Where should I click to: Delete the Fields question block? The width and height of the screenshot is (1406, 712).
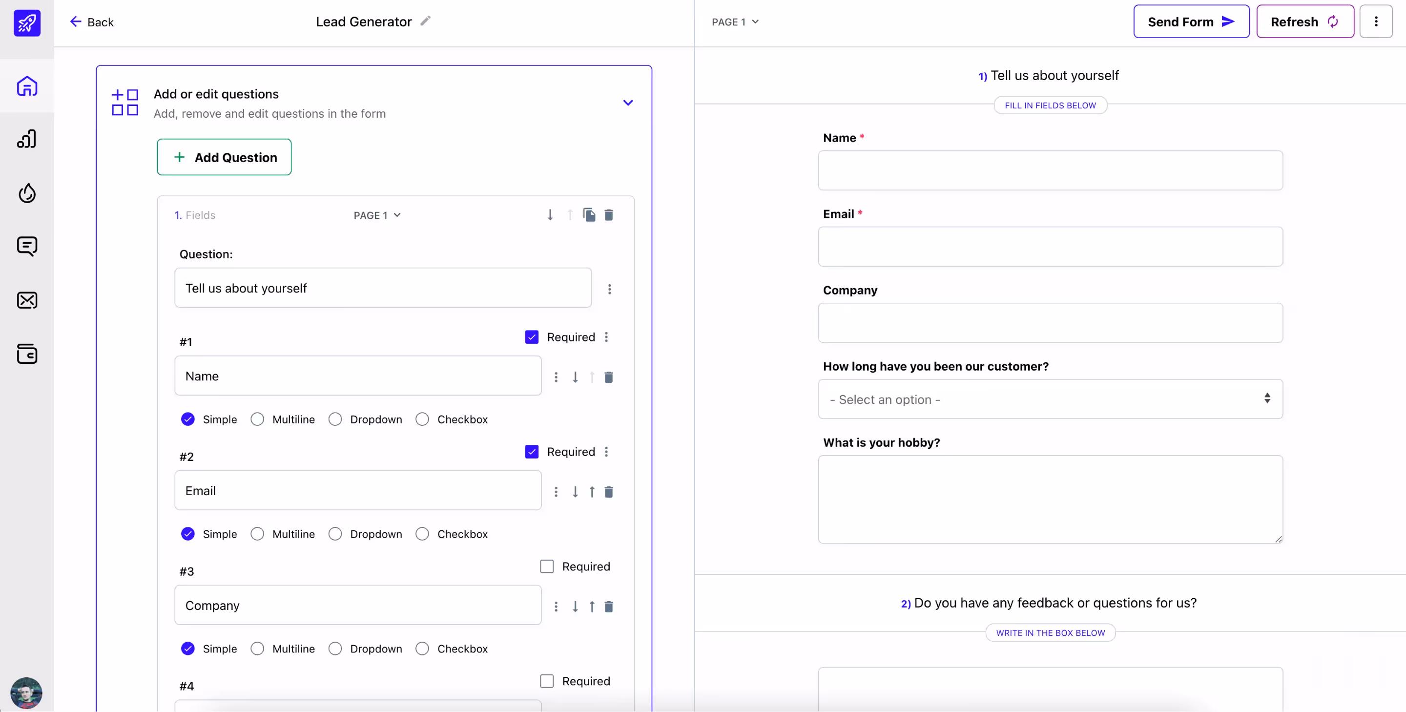coord(609,214)
